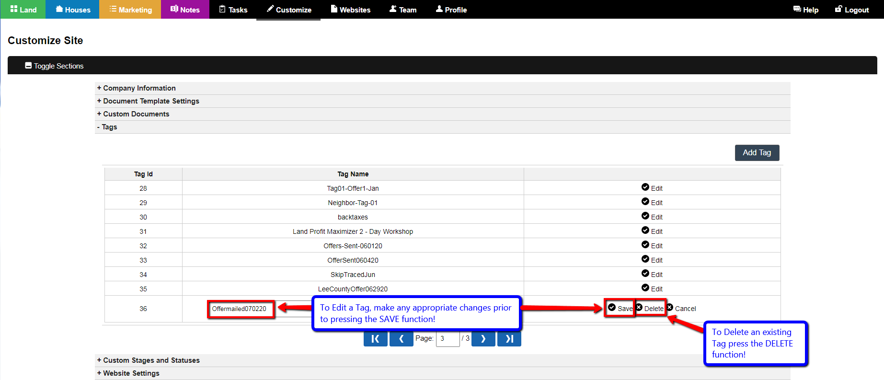Toggle all sections with Toggle Sections
Screen dimensions: 884x380
pos(54,66)
